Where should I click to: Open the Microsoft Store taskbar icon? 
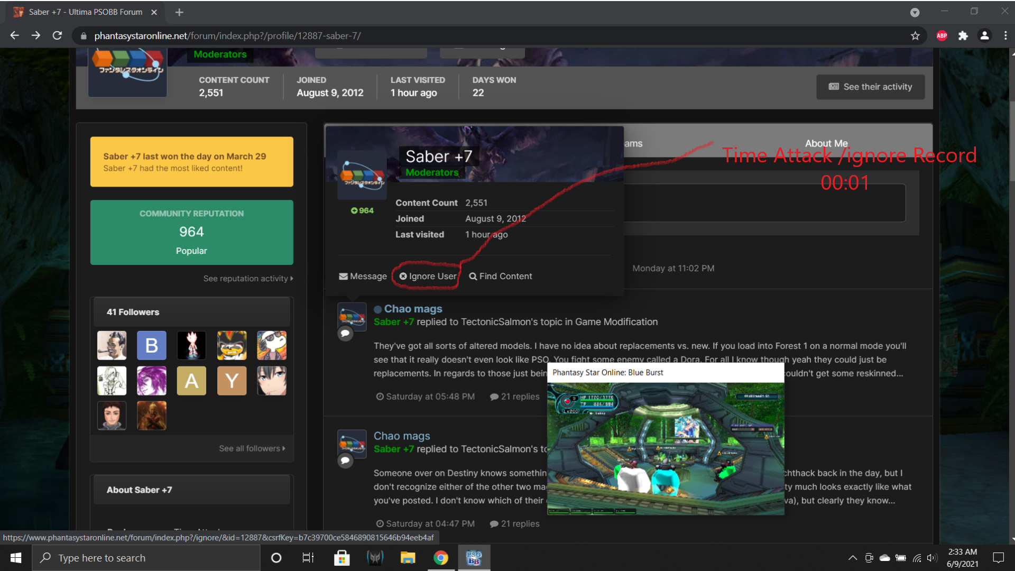342,558
